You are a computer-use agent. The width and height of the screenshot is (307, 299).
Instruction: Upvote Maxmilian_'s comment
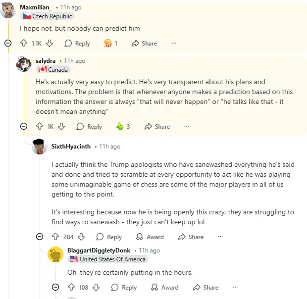(24, 44)
